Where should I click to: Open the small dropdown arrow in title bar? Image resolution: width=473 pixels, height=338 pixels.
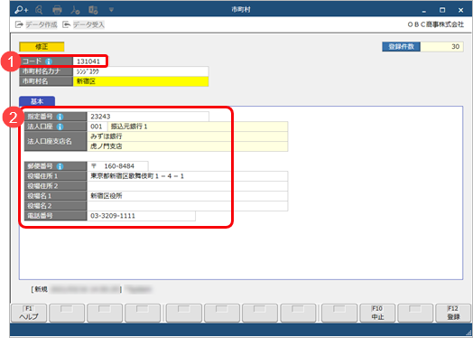[111, 10]
